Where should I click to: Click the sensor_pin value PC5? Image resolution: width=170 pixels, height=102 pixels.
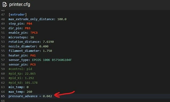(33, 65)
